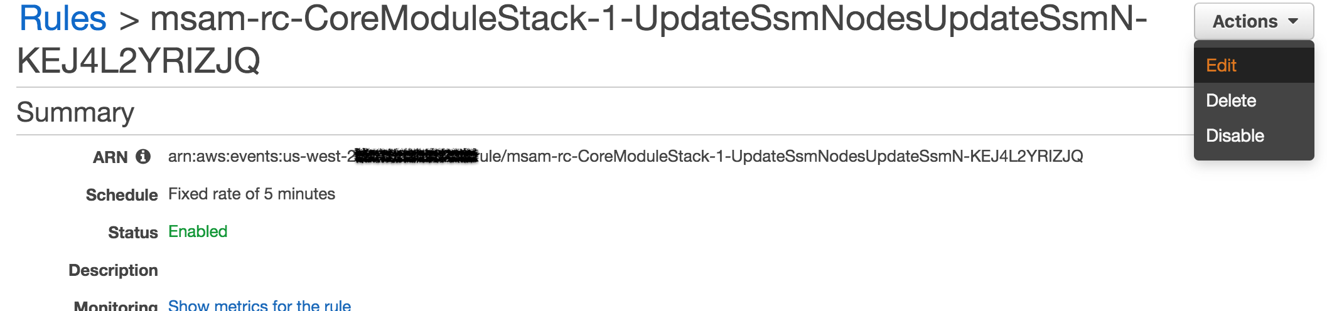Click the Status field label
The width and height of the screenshot is (1327, 311).
click(x=133, y=233)
